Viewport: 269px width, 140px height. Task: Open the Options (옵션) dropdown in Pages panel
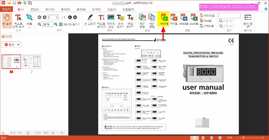click(11, 45)
